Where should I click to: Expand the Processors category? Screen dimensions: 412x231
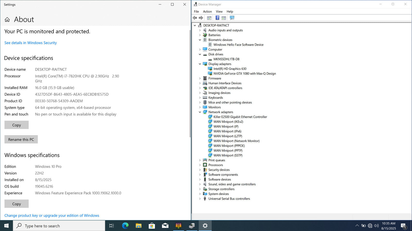(x=200, y=165)
